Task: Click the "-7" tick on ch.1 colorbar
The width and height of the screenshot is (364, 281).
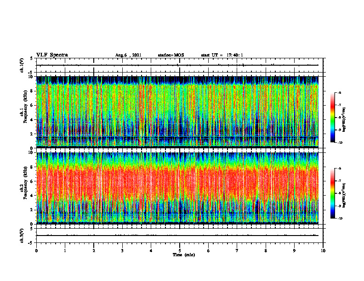Action: pyautogui.click(x=339, y=105)
